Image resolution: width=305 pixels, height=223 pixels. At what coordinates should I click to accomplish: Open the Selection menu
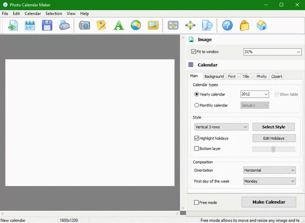coord(54,14)
